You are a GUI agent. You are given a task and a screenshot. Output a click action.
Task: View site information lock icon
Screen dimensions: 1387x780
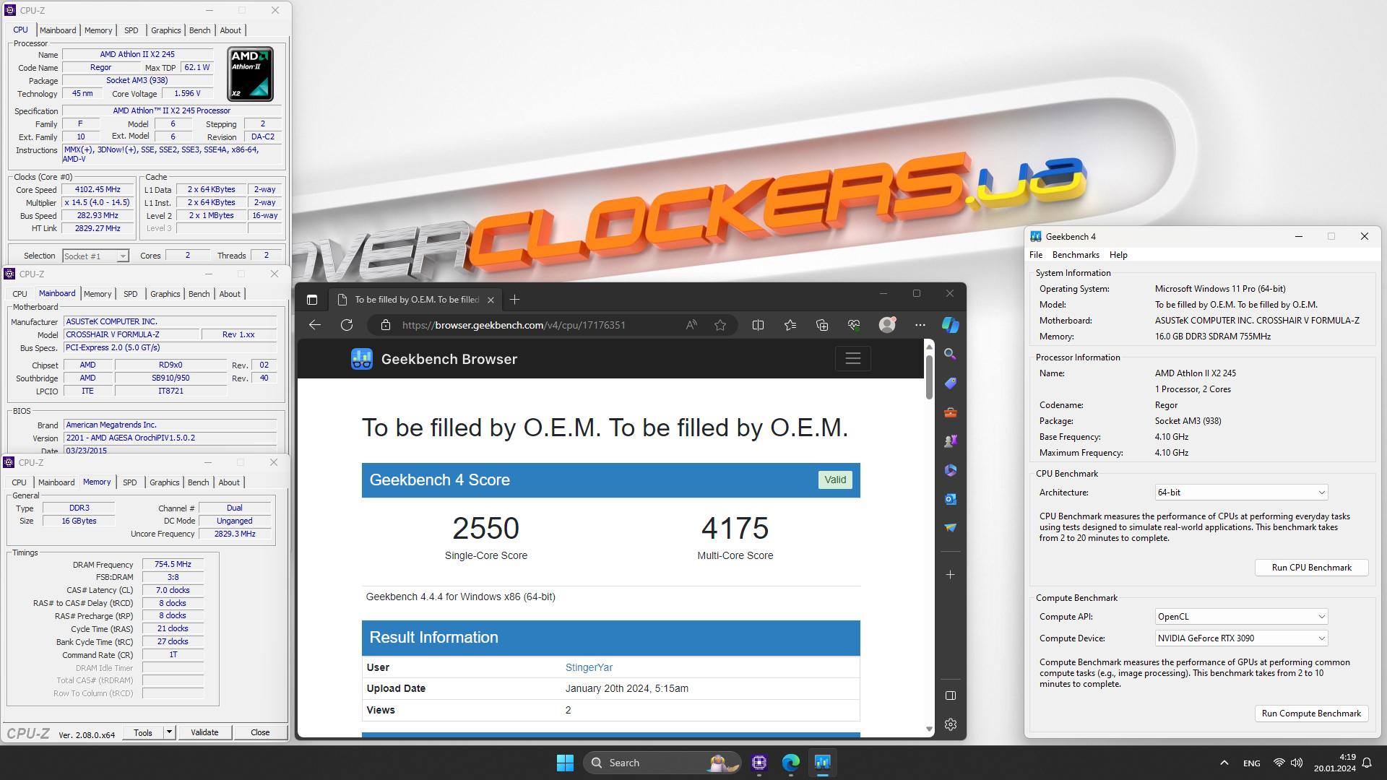386,325
